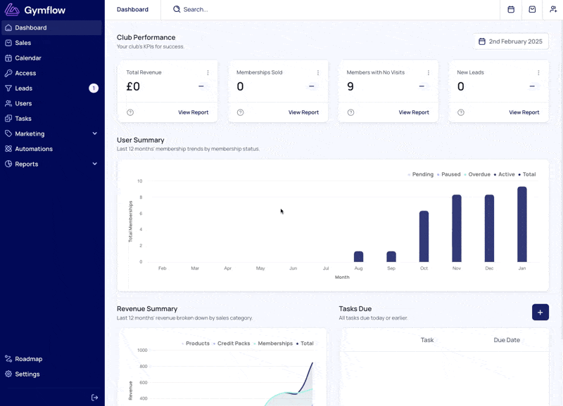Viewport: 563px width, 406px height.
Task: Open the calendar icon in top bar
Action: [511, 10]
